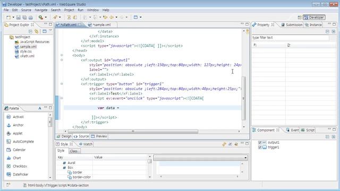Collapse the xf:trigger fold marker
340x191 pixels.
(x=62, y=84)
